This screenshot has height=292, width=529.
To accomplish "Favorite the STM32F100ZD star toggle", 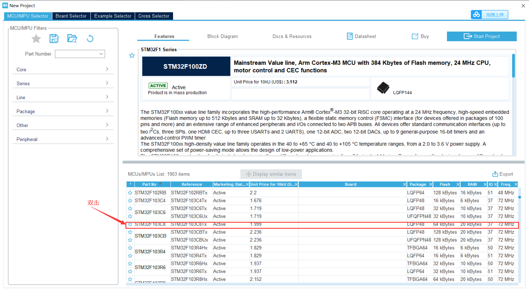I will click(132, 56).
